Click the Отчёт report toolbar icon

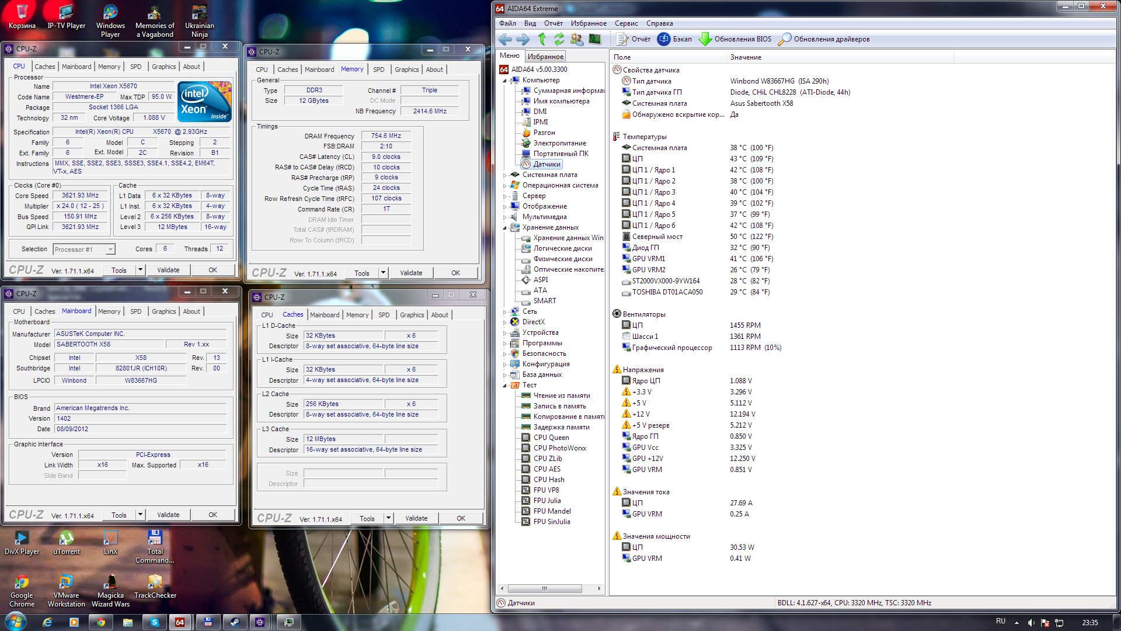click(x=622, y=39)
